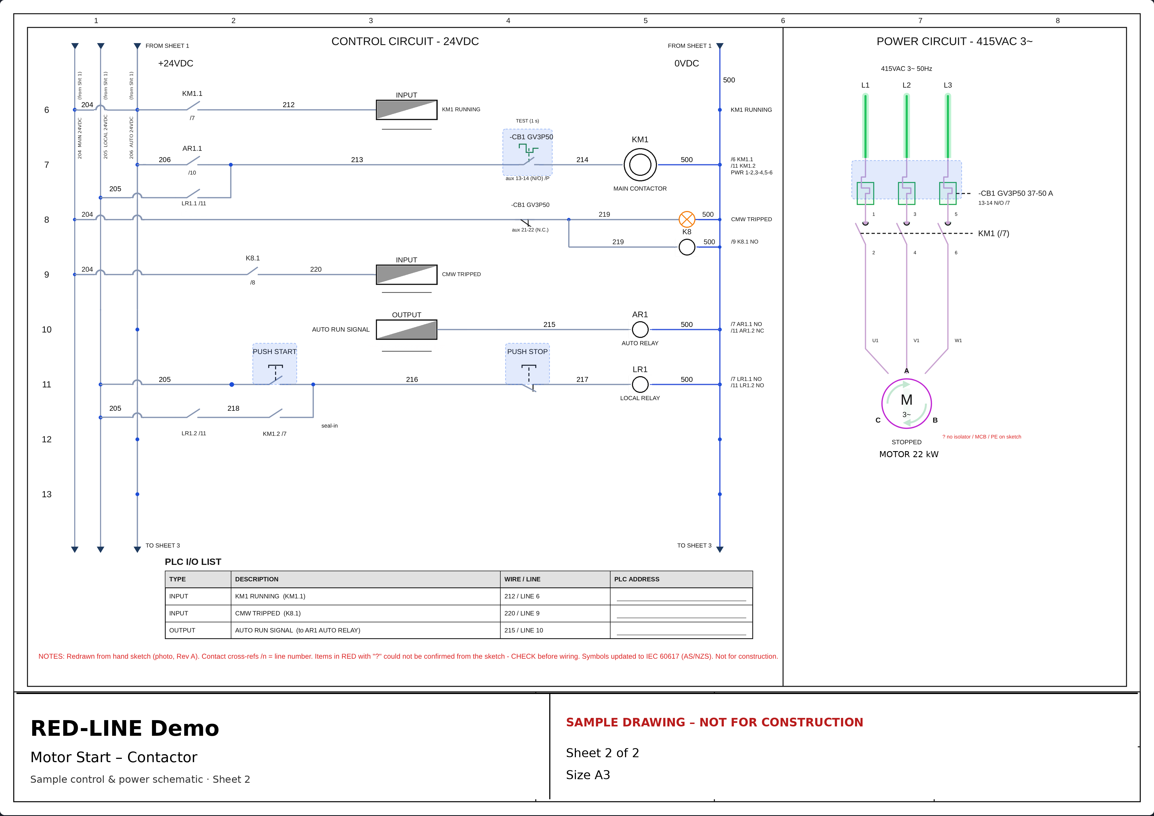Select the L2 phase breaker pole
The image size is (1154, 816).
[x=906, y=193]
